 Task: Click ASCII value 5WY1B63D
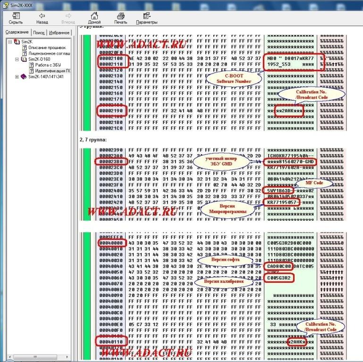coord(279,191)
